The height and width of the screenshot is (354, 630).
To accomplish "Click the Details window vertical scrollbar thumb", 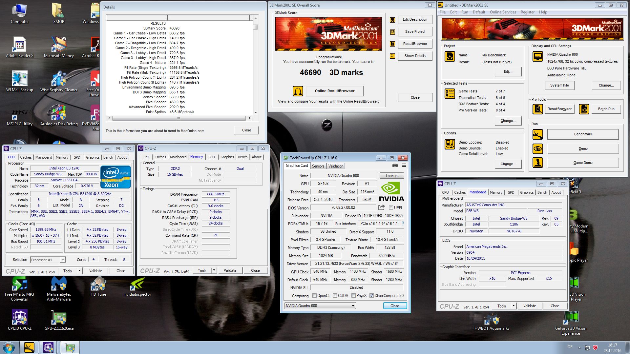I will [x=255, y=27].
